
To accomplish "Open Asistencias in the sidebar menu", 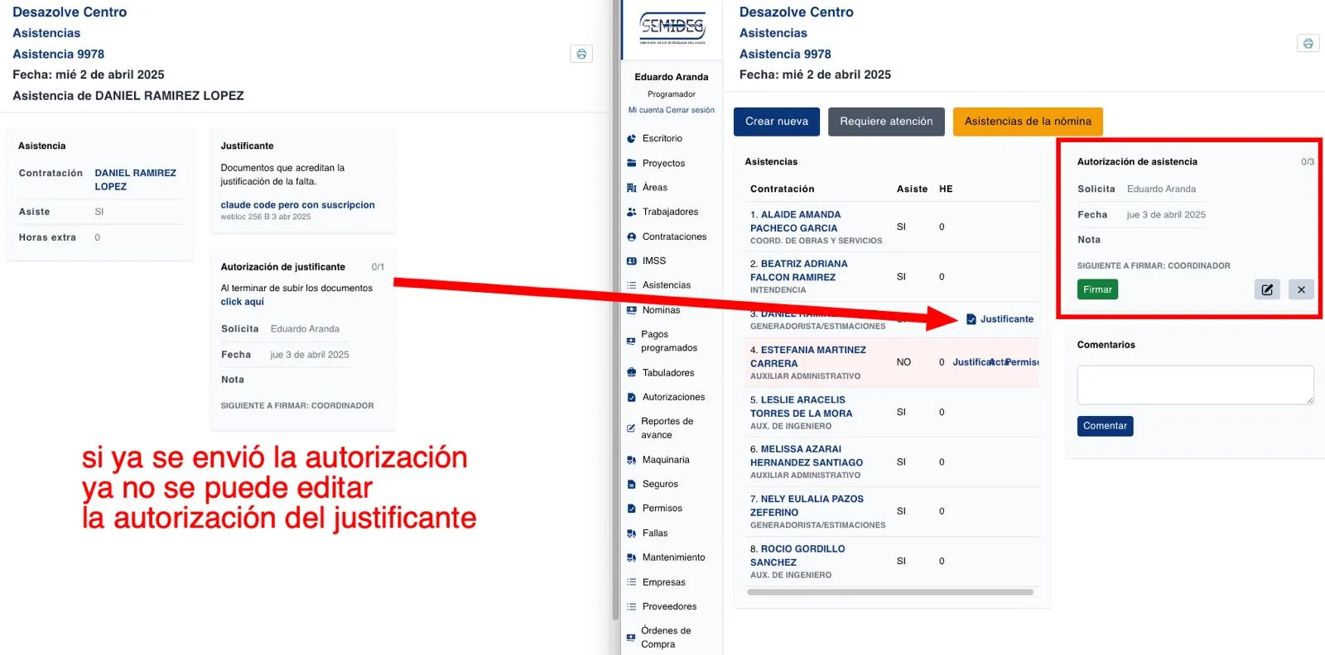I will pyautogui.click(x=666, y=285).
